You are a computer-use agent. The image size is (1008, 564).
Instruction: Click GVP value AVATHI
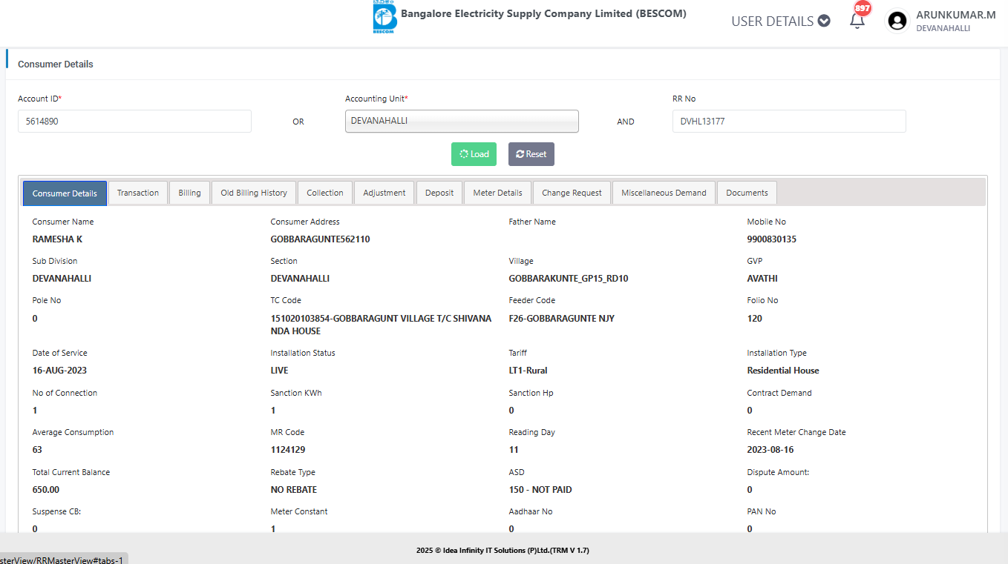762,279
